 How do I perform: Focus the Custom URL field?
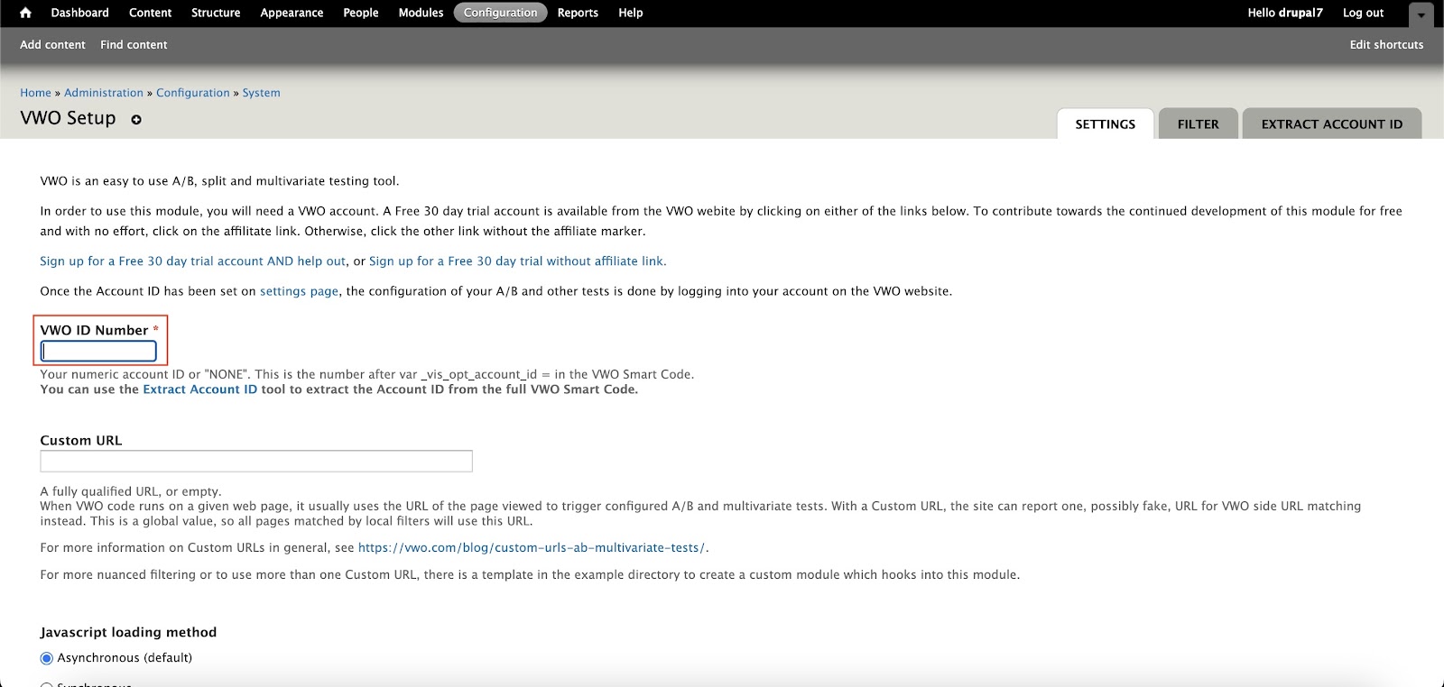click(x=256, y=461)
